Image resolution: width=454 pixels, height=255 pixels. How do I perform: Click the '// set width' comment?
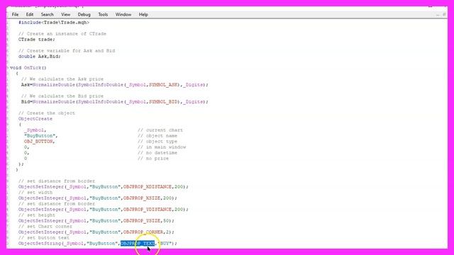click(x=35, y=192)
